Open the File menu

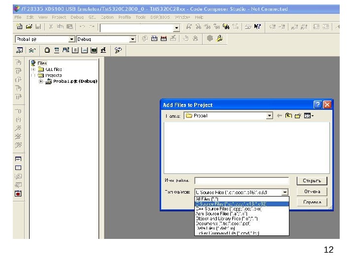[18, 17]
